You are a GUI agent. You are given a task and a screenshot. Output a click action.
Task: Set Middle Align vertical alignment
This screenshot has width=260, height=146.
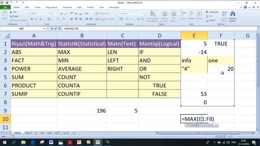click(x=76, y=13)
